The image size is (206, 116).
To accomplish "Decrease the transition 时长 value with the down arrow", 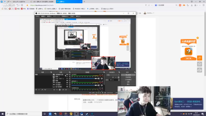I will click(119, 80).
